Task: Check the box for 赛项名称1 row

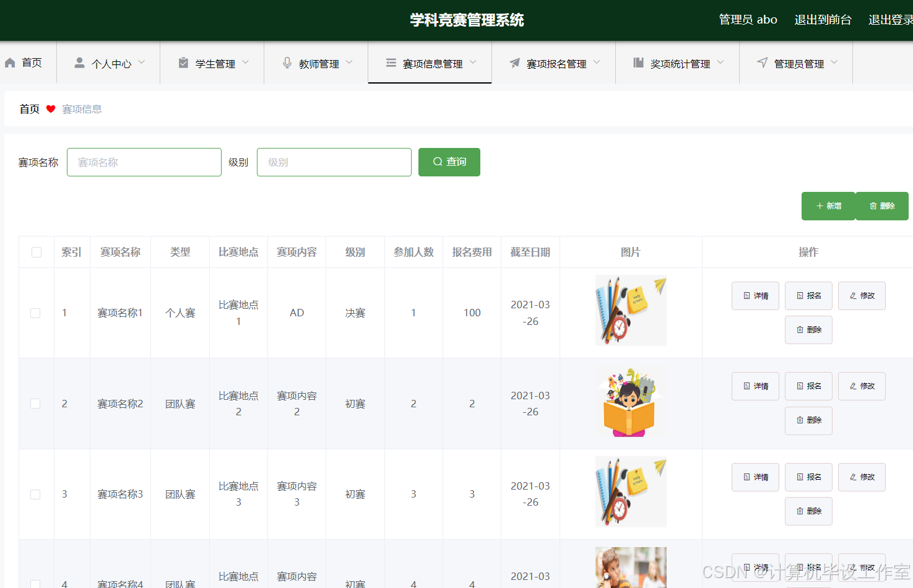Action: pyautogui.click(x=35, y=313)
